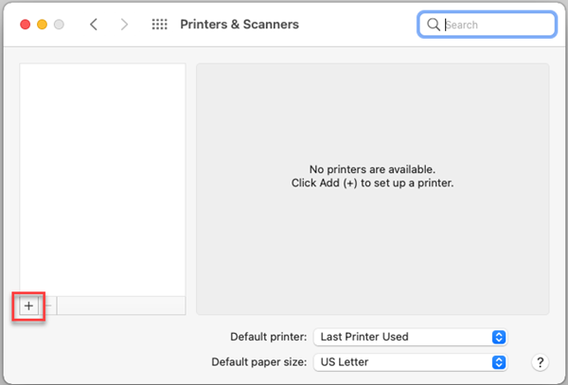Click the Default printer label

pos(269,337)
